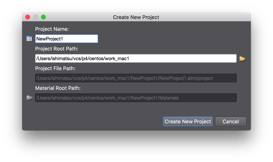273x162 pixels.
Task: Click the "Project Name:" label
Action: coord(52,29)
